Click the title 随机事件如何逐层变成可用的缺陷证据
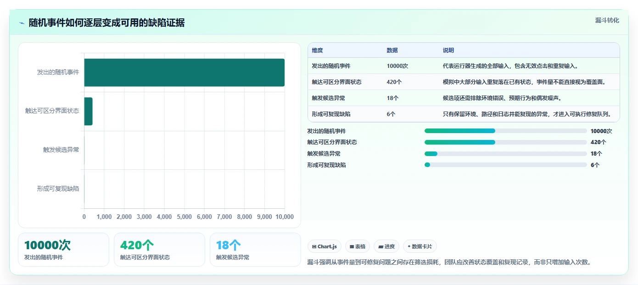Image resolution: width=638 pixels, height=285 pixels. [106, 23]
